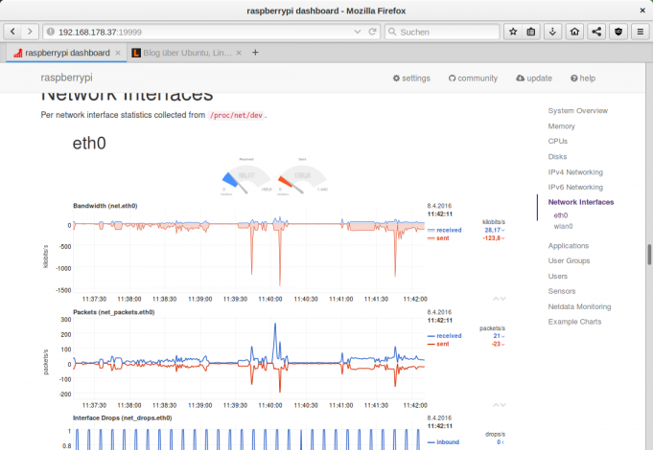Go to Firefox home page icon
Image resolution: width=653 pixels, height=450 pixels.
pos(574,32)
